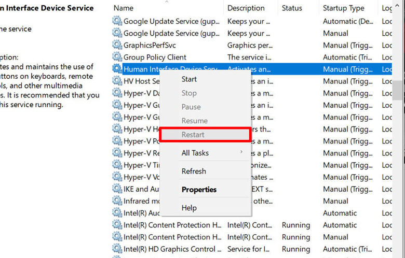Select the Group Policy Client service icon
Image resolution: width=405 pixels, height=258 pixels.
[117, 57]
